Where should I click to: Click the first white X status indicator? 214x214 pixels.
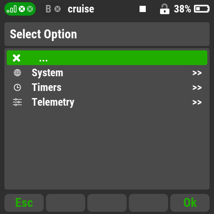[22, 9]
